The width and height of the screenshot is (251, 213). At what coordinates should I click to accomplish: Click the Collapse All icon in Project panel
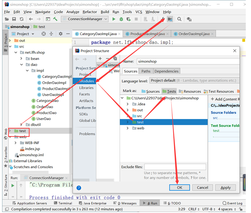(51, 34)
